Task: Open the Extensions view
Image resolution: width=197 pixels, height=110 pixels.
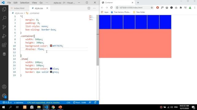Action: point(4,45)
